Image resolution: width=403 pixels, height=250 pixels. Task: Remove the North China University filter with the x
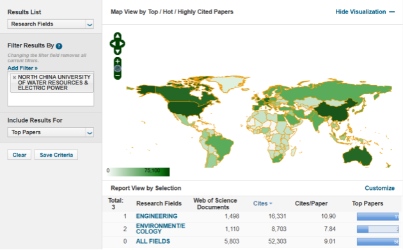[14, 77]
